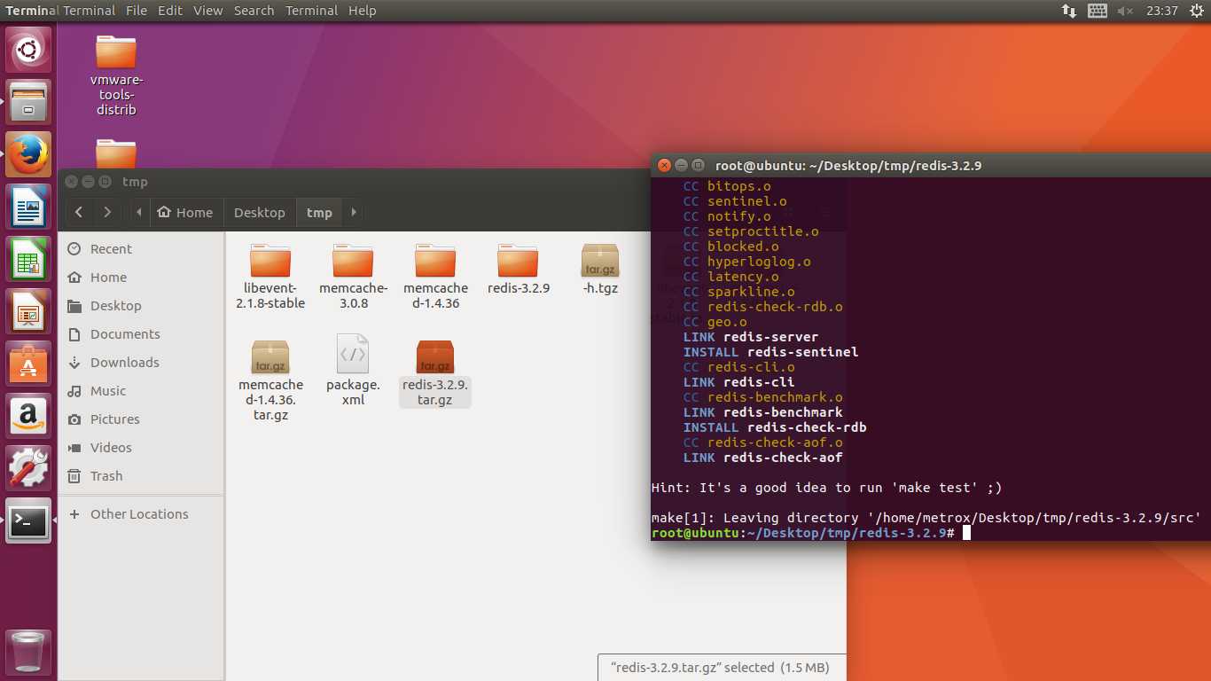Select memcache-3.0.8 folder
The image size is (1211, 681).
[353, 276]
